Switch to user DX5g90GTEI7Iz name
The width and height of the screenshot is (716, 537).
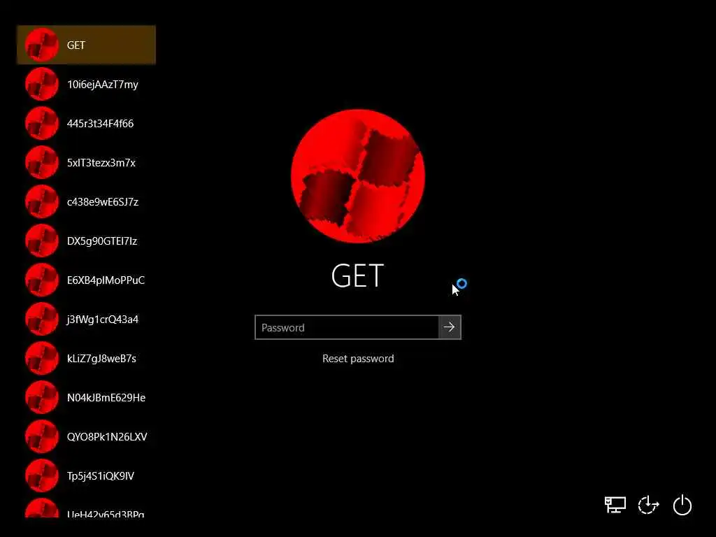point(102,241)
